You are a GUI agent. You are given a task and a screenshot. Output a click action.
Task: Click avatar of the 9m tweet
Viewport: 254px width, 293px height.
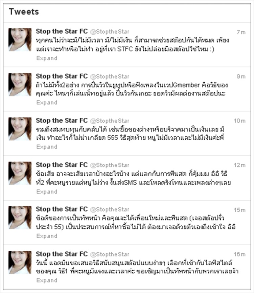pos(20,85)
